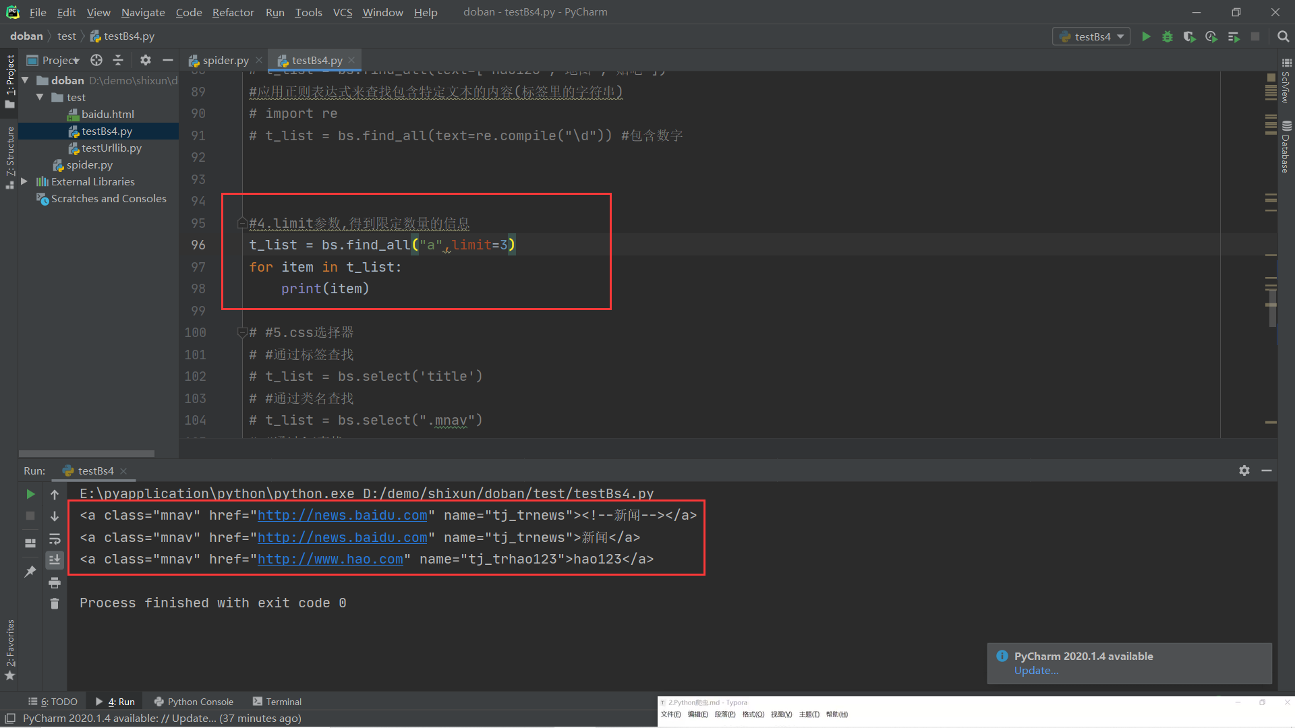
Task: Clear run output with trash icon
Action: pyautogui.click(x=55, y=604)
